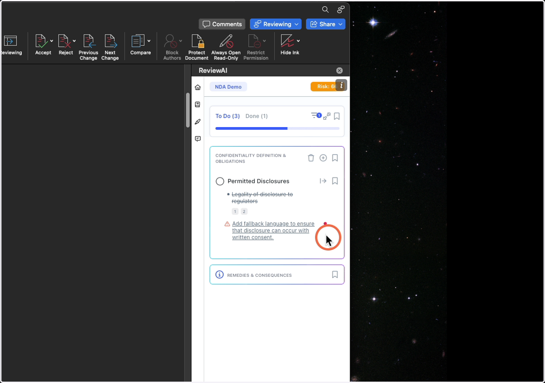Click the document vertical scrollbar thumb
The height and width of the screenshot is (383, 545).
click(188, 110)
